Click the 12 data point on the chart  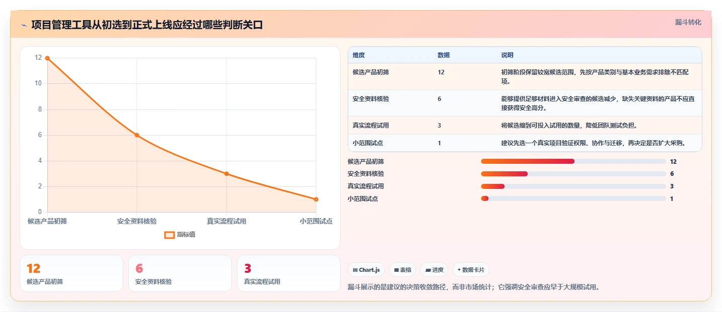tap(47, 58)
